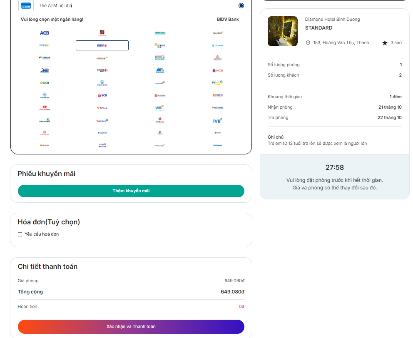
Task: Click the BIDV Bank selected label
Action: pos(228,19)
